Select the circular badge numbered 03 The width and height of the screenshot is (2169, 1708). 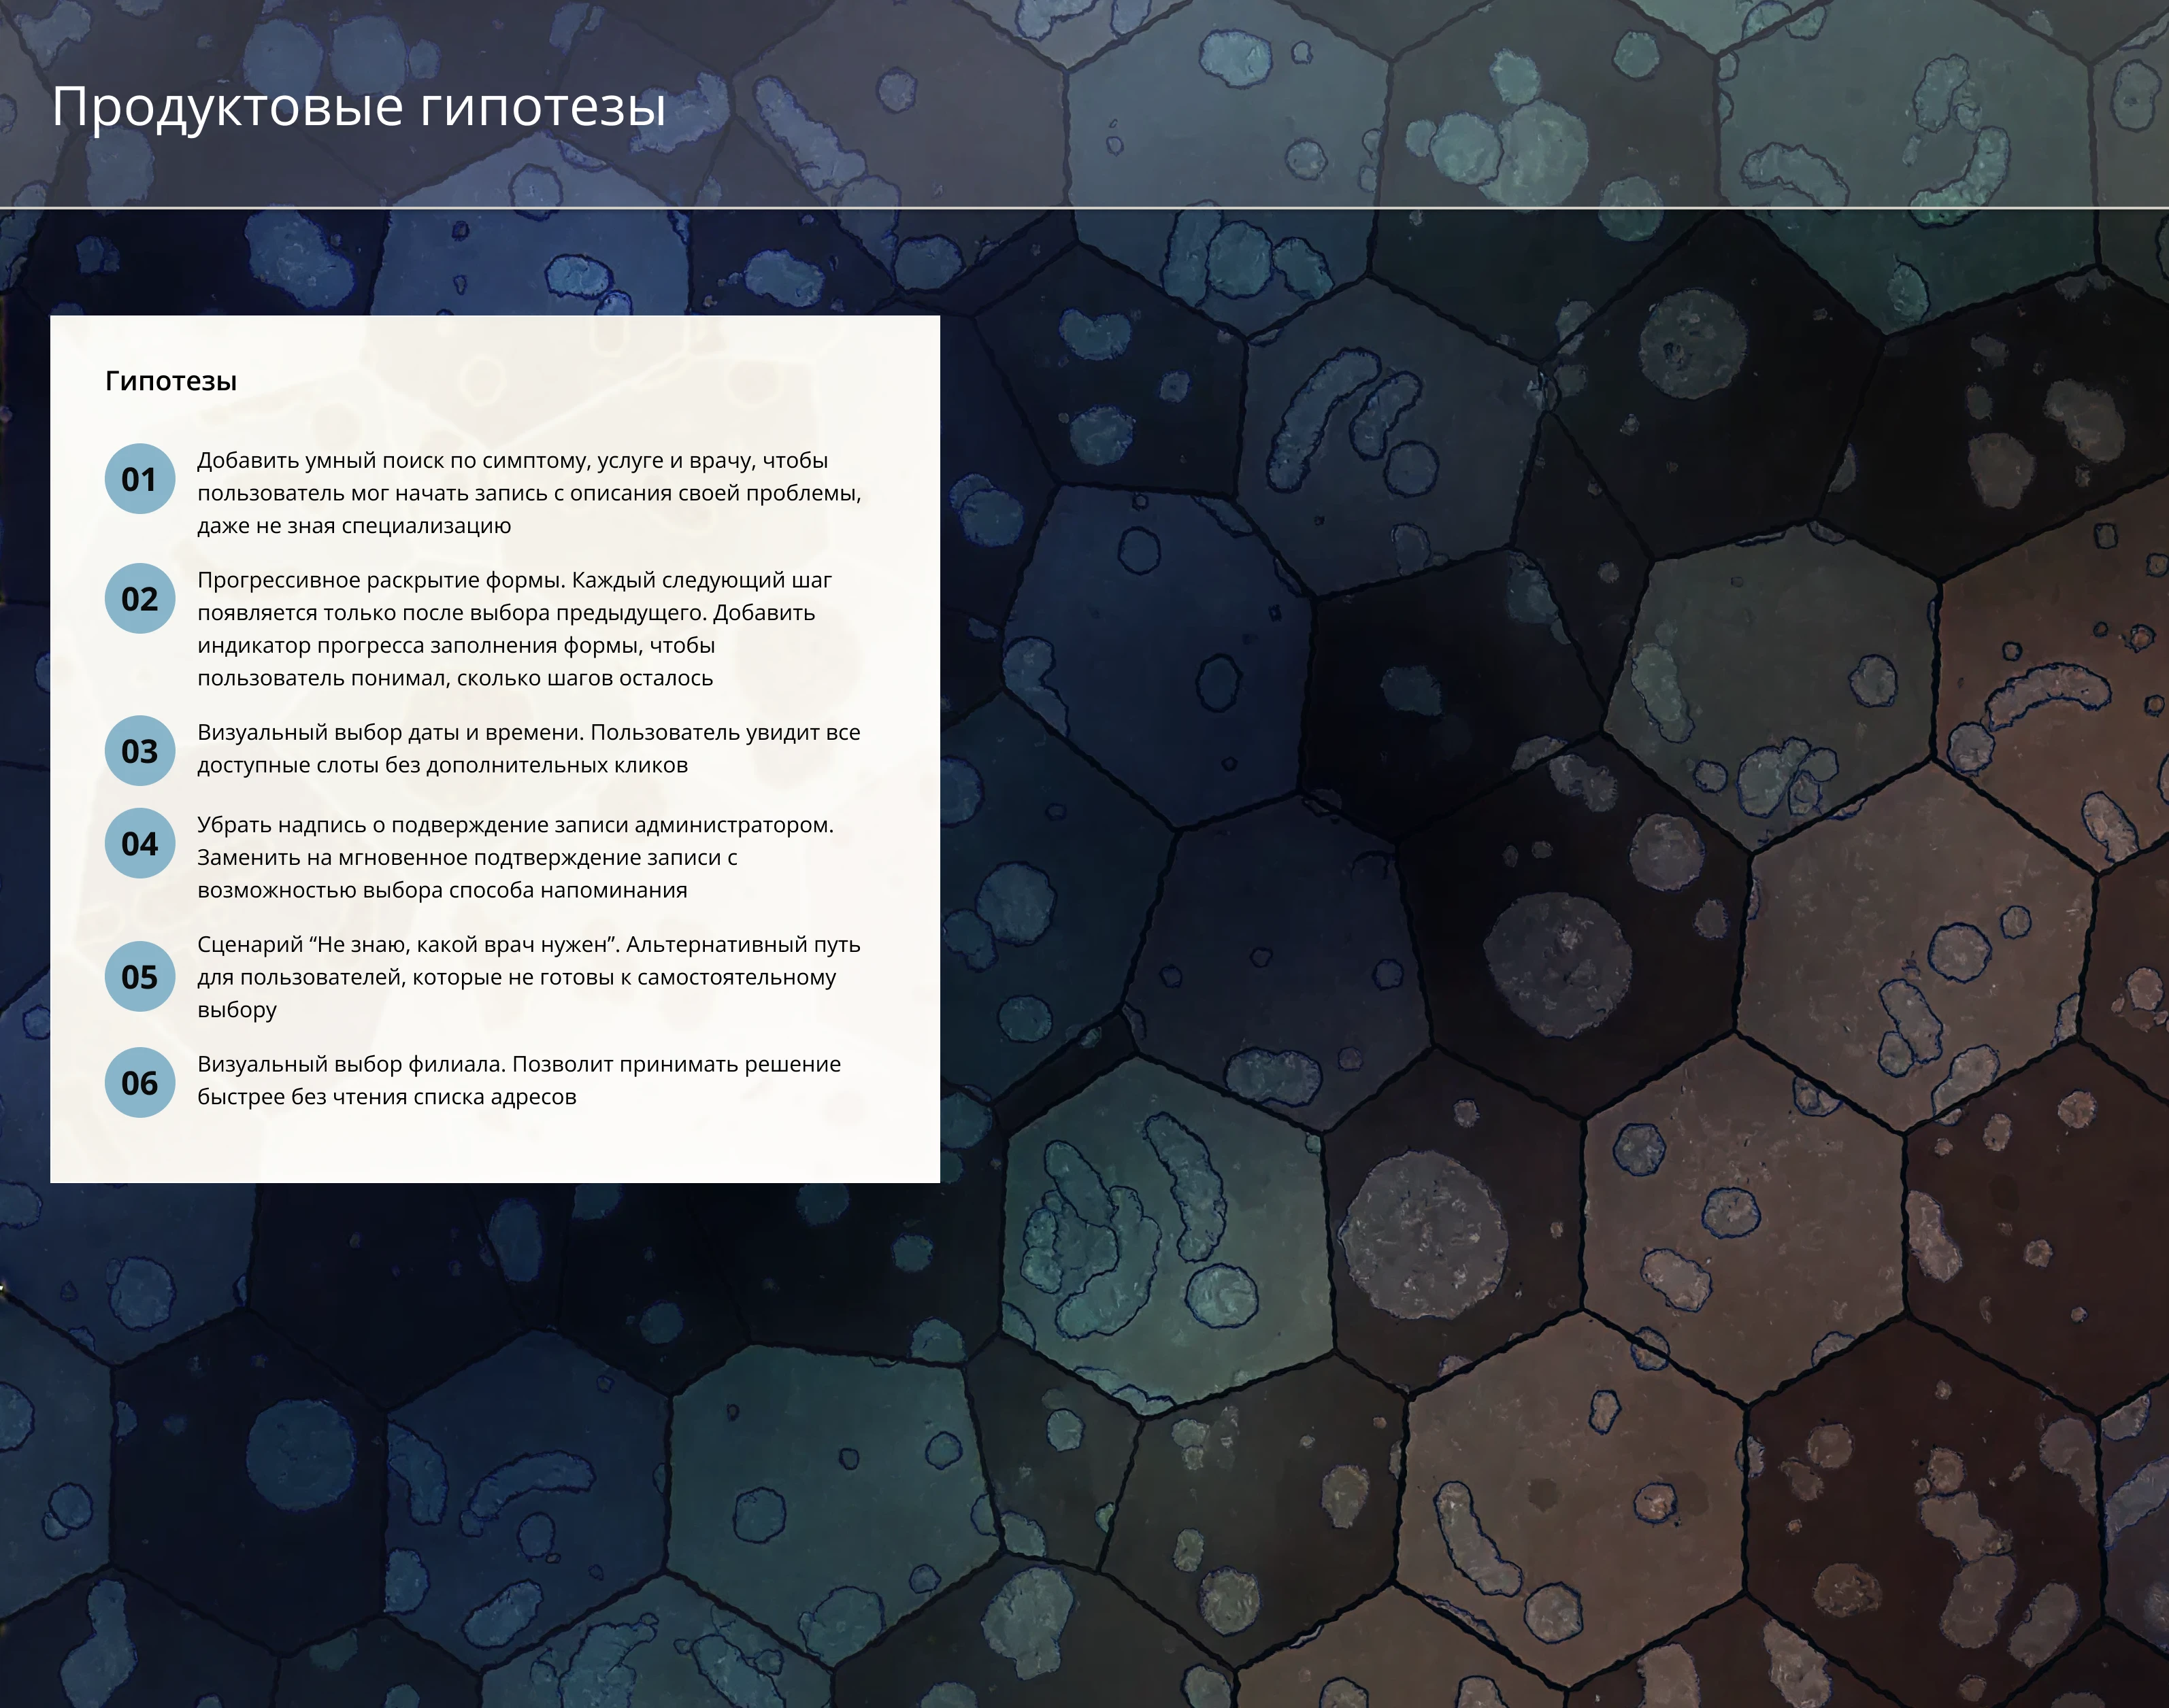coord(140,750)
